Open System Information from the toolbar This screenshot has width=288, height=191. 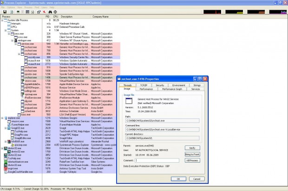(x=18, y=12)
